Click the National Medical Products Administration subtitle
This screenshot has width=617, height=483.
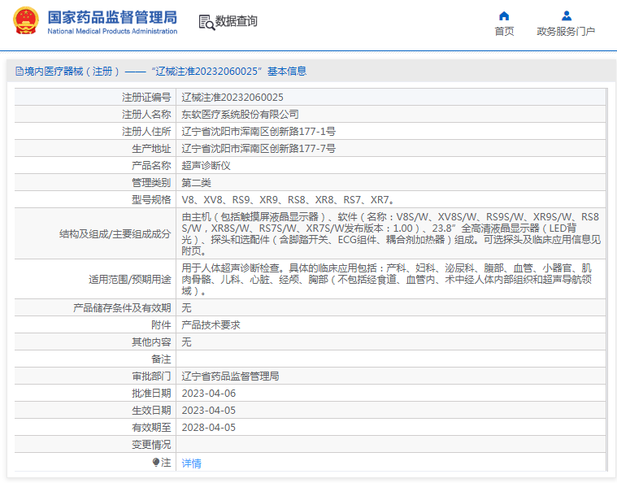(112, 31)
